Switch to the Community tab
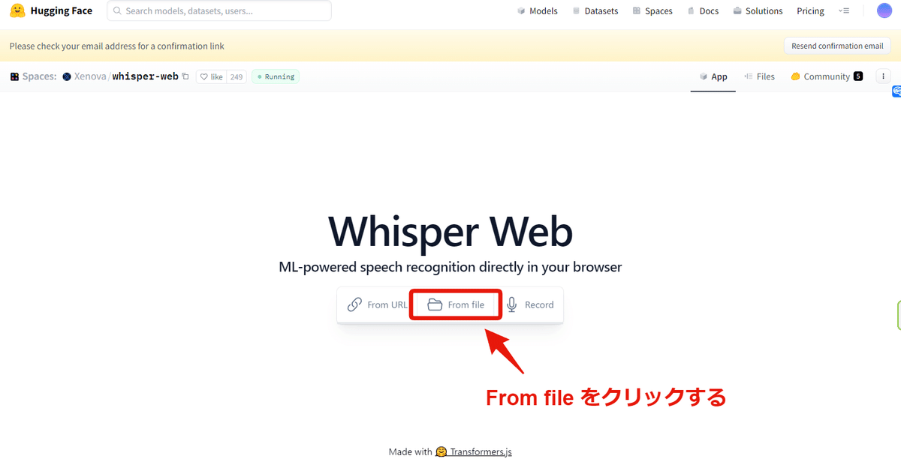This screenshot has height=462, width=901. 826,76
